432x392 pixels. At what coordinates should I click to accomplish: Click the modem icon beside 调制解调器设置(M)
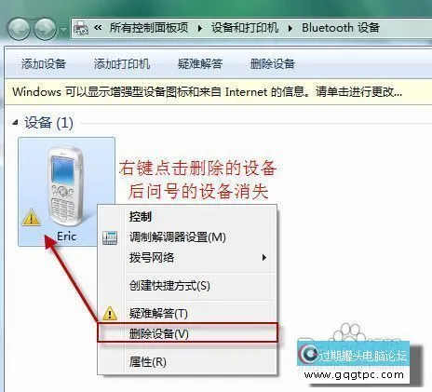110,237
